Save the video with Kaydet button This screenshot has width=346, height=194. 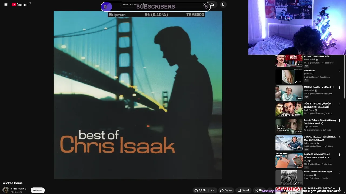[243, 190]
